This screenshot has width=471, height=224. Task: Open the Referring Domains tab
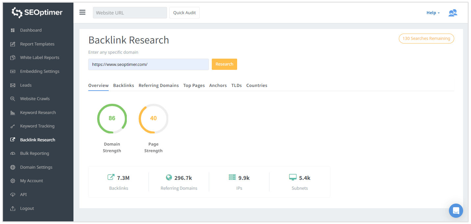(158, 85)
